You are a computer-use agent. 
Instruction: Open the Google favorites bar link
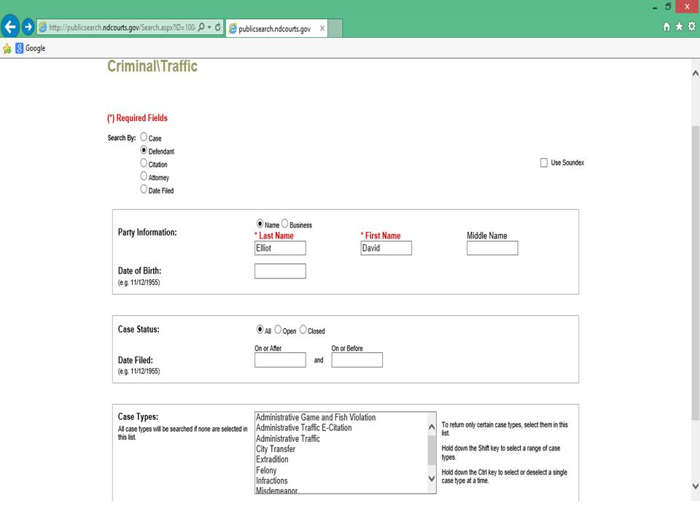click(30, 48)
